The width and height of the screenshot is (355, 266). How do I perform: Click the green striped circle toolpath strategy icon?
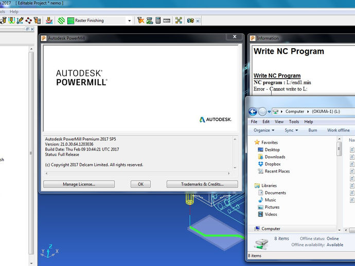pos(61,21)
